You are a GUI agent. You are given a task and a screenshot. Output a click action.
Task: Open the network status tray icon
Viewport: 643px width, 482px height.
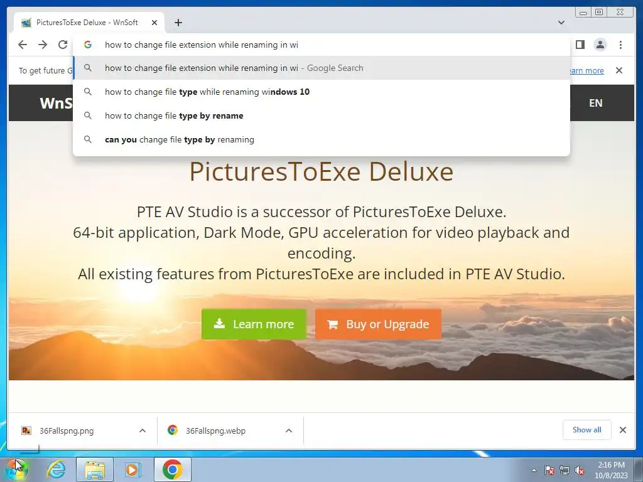point(565,470)
